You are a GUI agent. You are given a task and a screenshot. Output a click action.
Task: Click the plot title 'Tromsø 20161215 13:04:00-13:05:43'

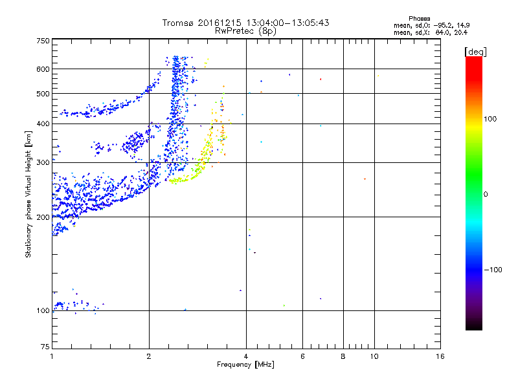245,23
